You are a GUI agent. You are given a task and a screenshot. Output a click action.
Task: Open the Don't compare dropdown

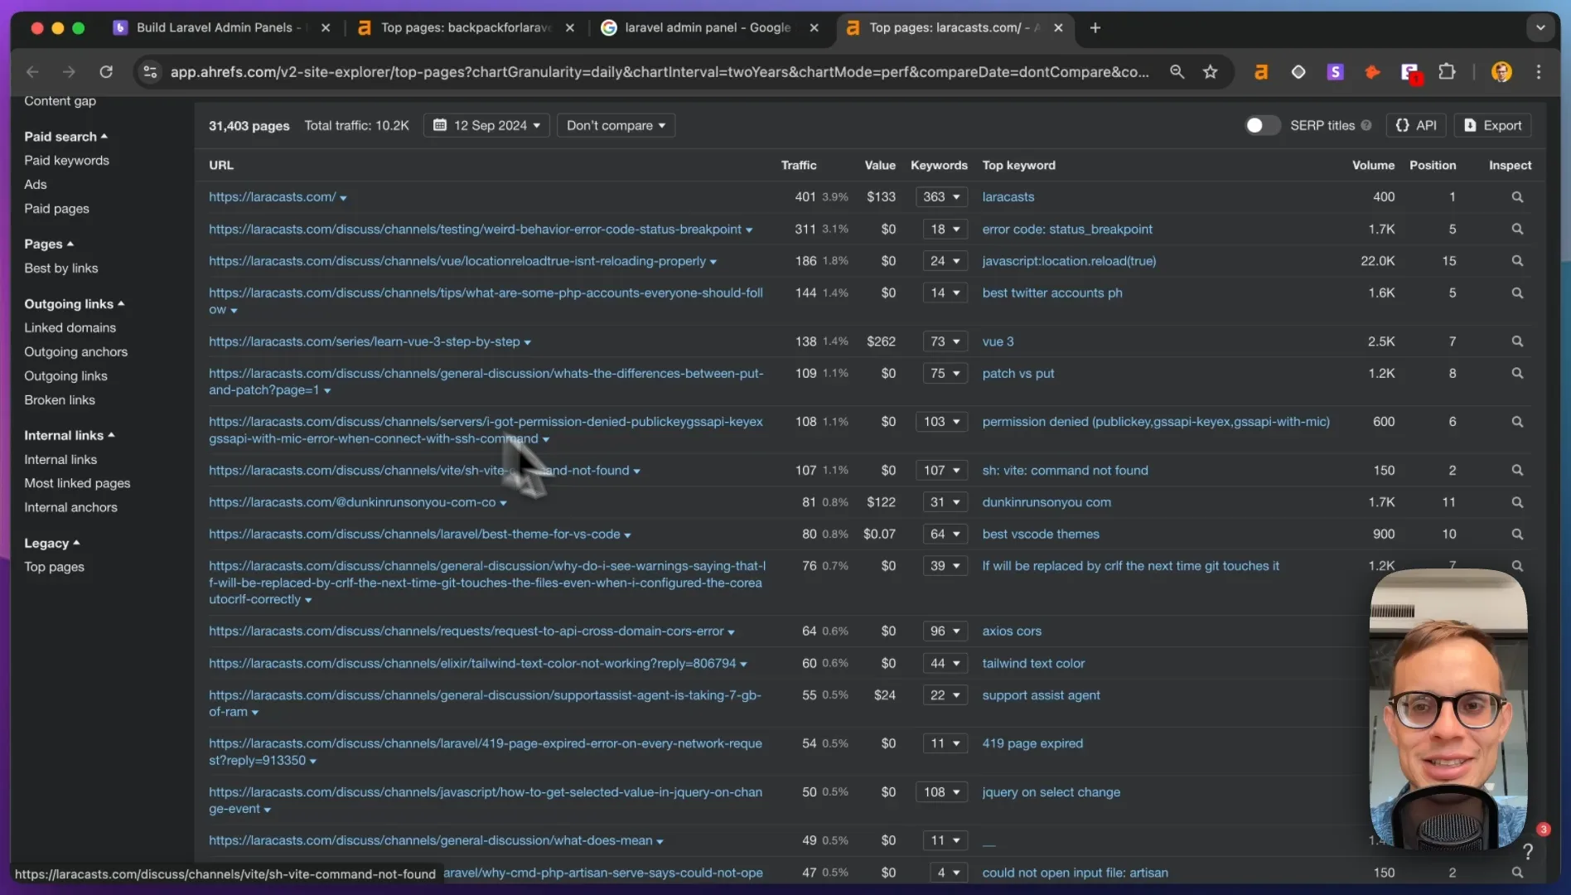point(616,126)
